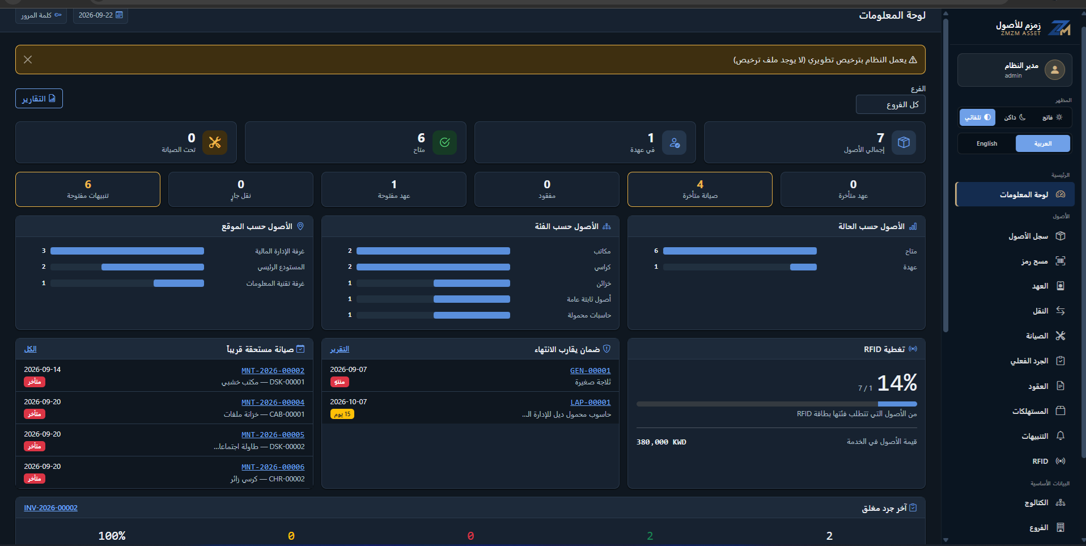
Task: Click the admin user avatar icon
Action: click(x=1055, y=70)
